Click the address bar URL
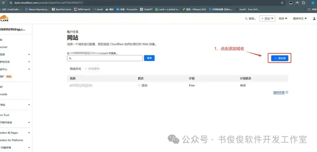This screenshot has height=152, width=317. click(x=49, y=3)
